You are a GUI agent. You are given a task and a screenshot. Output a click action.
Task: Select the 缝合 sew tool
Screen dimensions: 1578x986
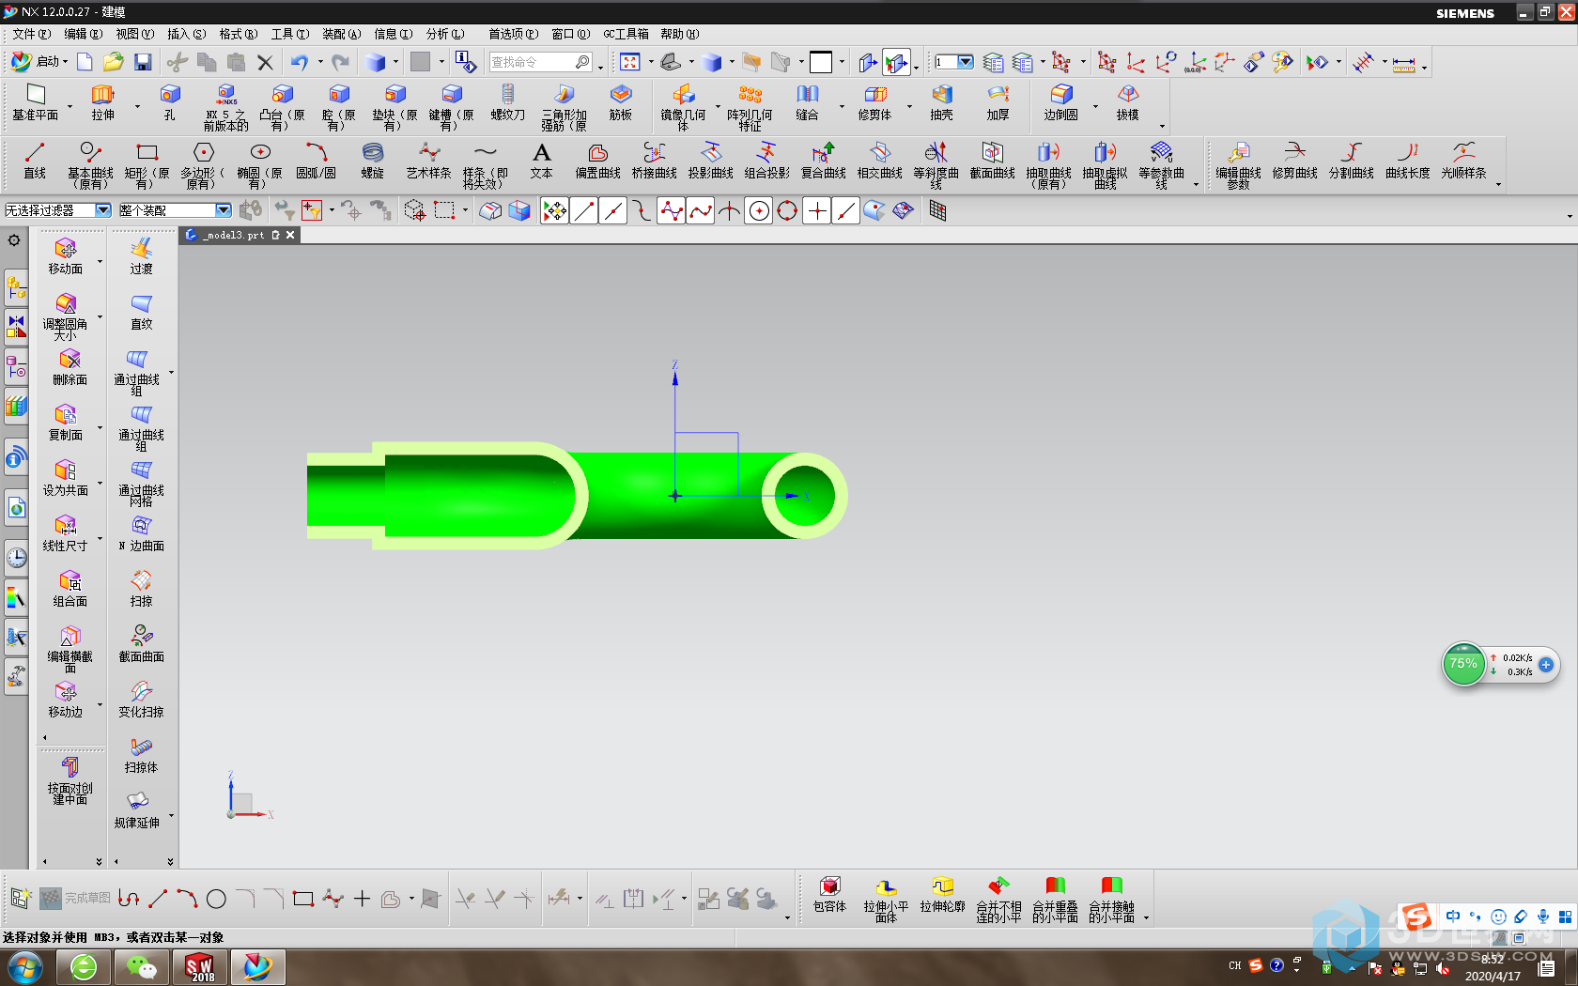[x=807, y=102]
